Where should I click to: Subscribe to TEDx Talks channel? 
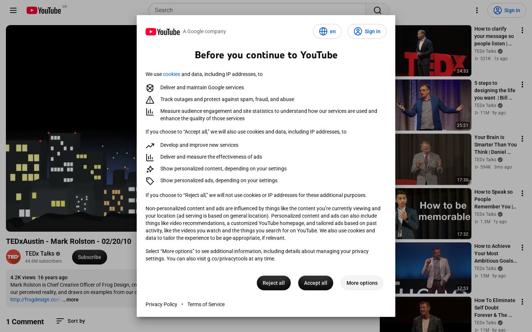pyautogui.click(x=89, y=257)
